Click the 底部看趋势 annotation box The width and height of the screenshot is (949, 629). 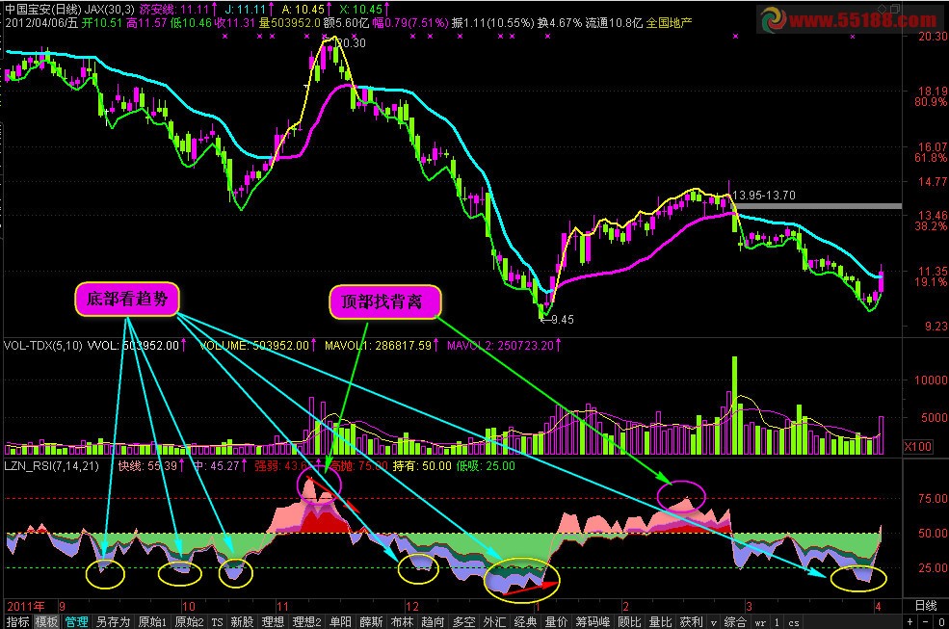[x=127, y=299]
